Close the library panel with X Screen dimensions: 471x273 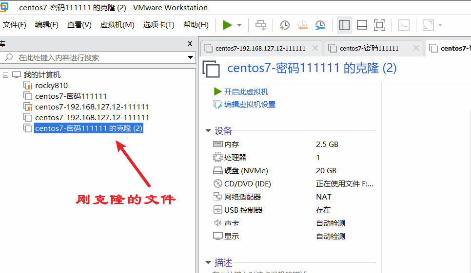click(190, 44)
